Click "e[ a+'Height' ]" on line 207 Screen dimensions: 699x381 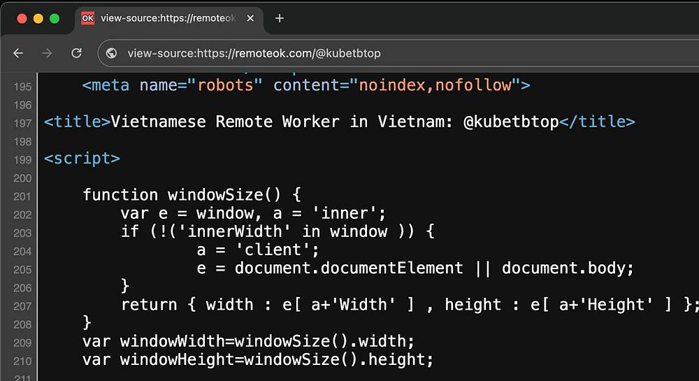tap(601, 305)
